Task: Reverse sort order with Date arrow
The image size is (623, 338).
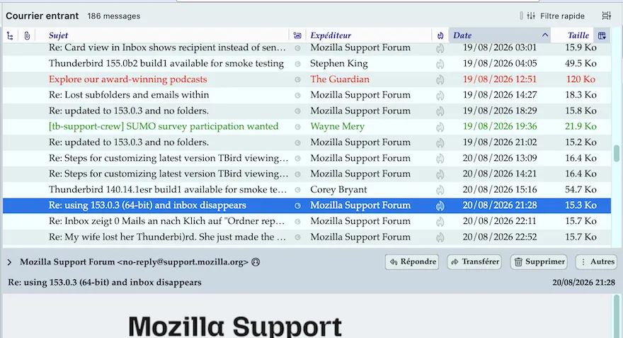Action: (544, 35)
